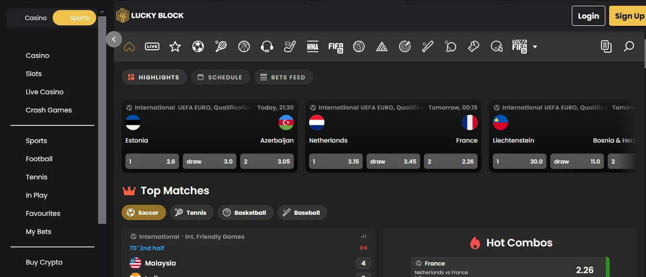Viewport: 646px width, 277px height.
Task: Filter Top Matches by Tennis
Action: point(192,212)
